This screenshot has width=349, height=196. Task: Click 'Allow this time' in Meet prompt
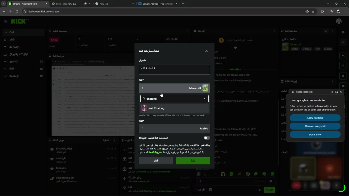pos(315,118)
